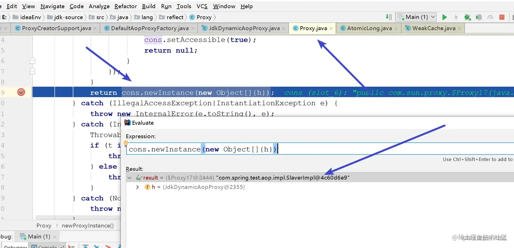Click the 'return null;' code line
Viewport: 514px width, 248px height.
(171, 50)
